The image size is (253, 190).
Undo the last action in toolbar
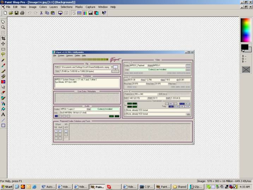[30, 13]
